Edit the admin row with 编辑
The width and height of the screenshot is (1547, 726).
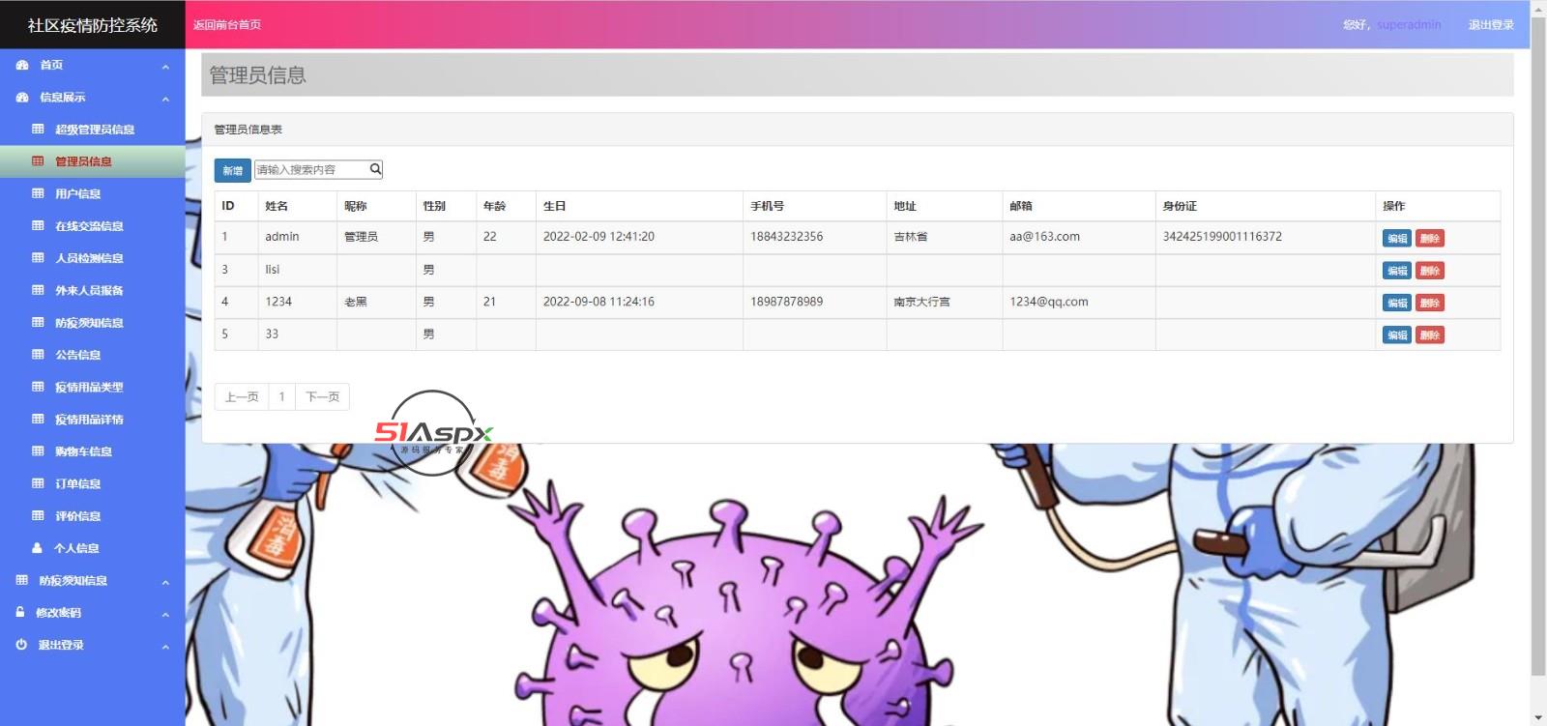point(1397,238)
